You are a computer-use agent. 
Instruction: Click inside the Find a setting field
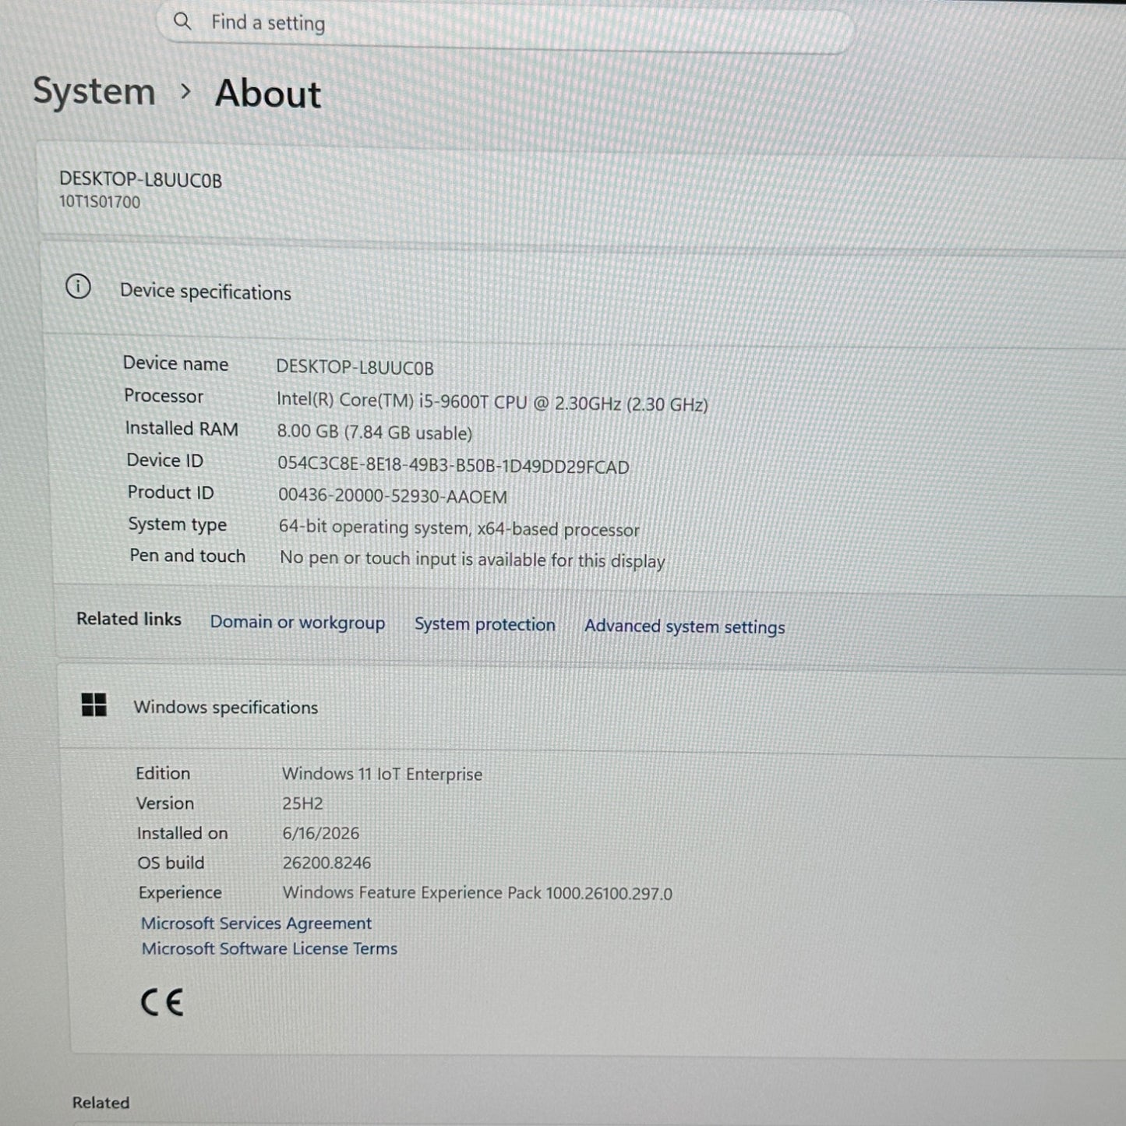tap(505, 26)
